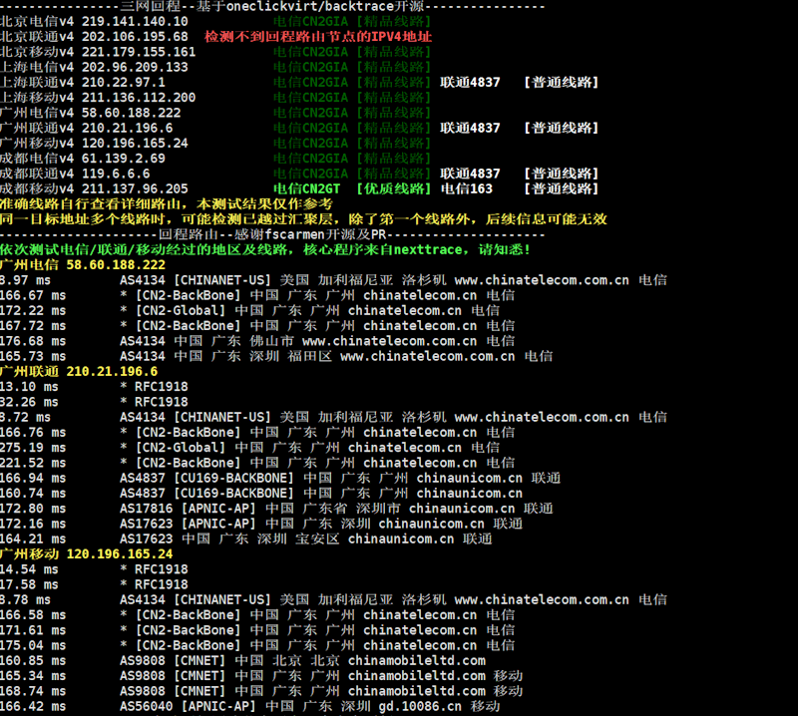Select "[CN2-Global]" in the 172.22 ms row
The image size is (798, 716).
click(180, 311)
